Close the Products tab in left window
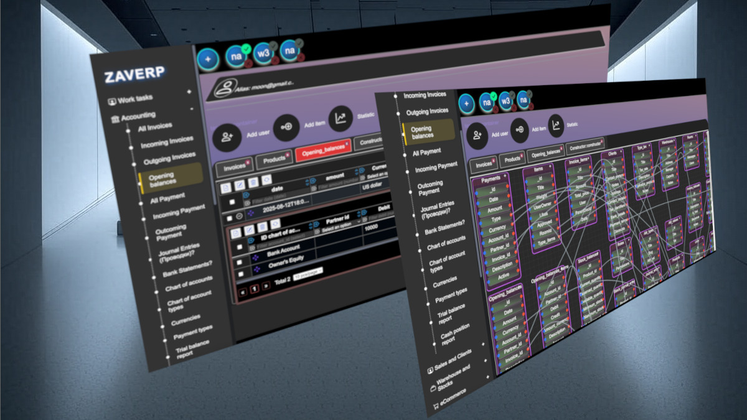Screen dimensions: 747x420 click(288, 154)
